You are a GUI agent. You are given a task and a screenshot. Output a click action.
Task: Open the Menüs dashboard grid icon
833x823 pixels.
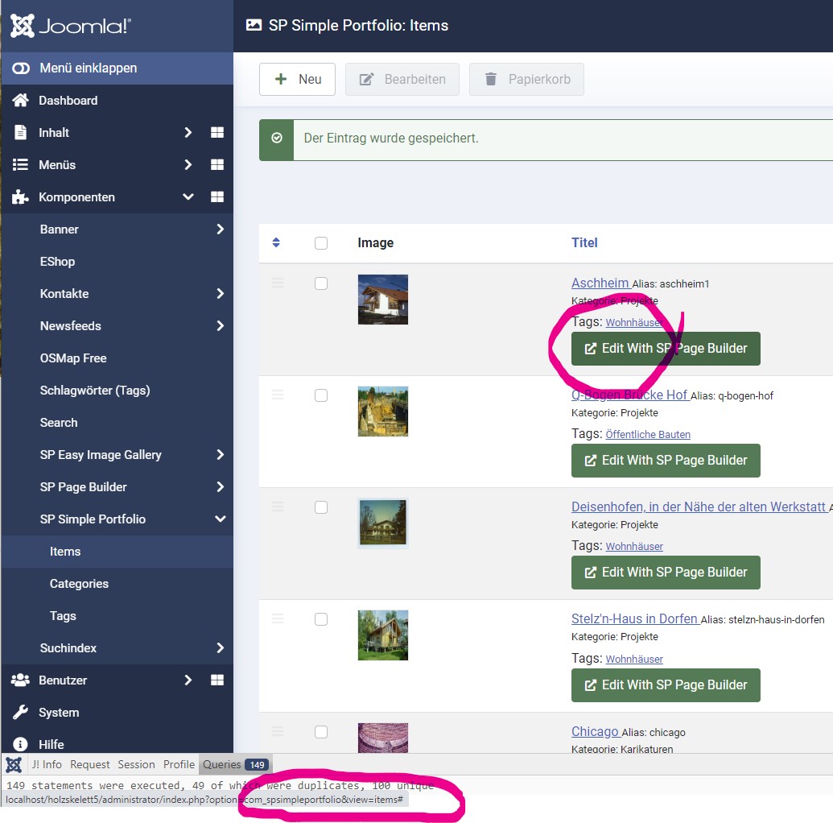tap(216, 165)
